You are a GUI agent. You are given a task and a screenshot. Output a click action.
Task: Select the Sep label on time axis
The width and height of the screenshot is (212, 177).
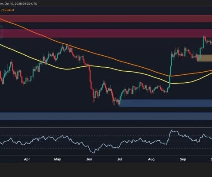pyautogui.click(x=183, y=159)
